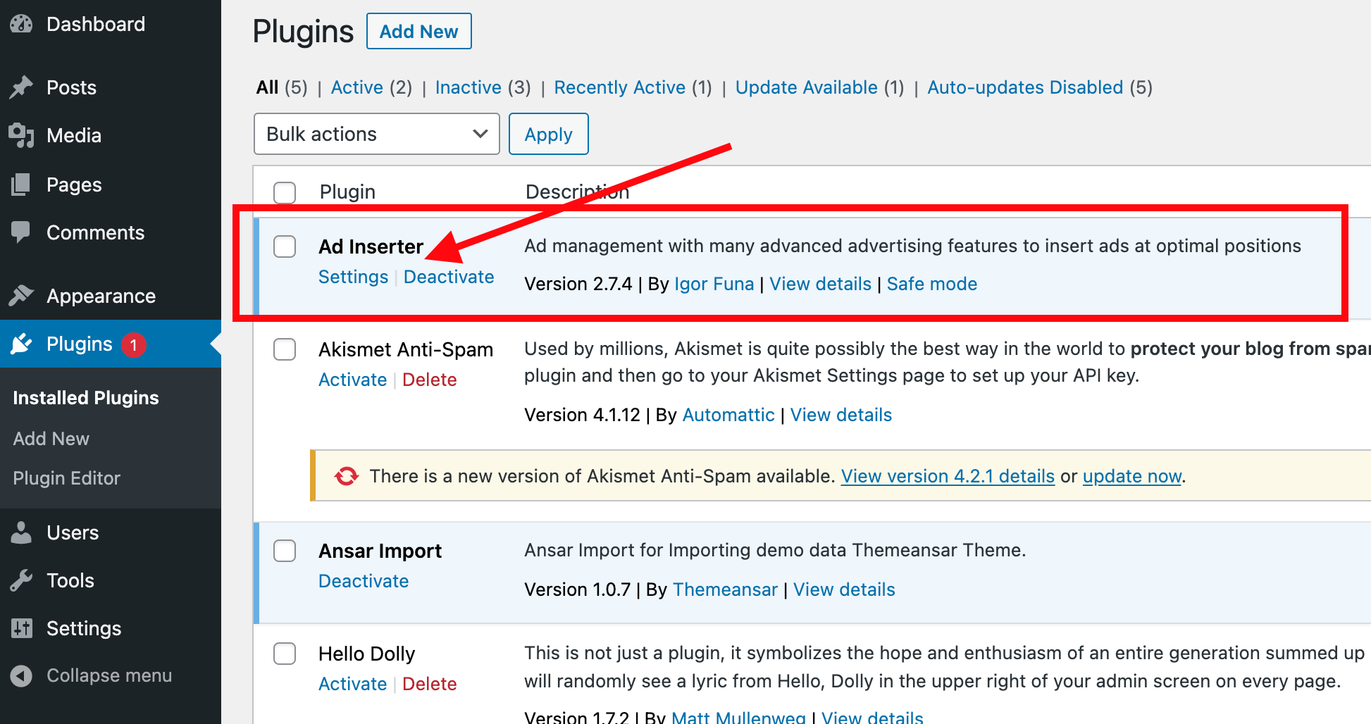Click the Users person icon
This screenshot has height=724, width=1371.
tap(21, 532)
